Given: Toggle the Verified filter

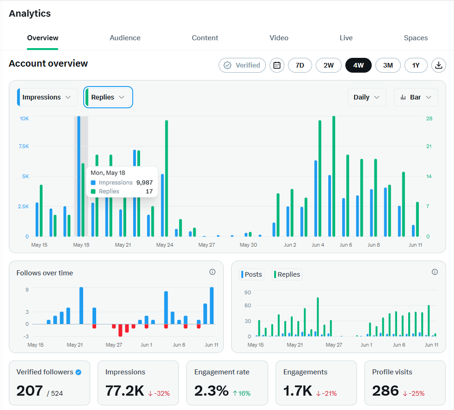Looking at the screenshot, I should [x=242, y=65].
